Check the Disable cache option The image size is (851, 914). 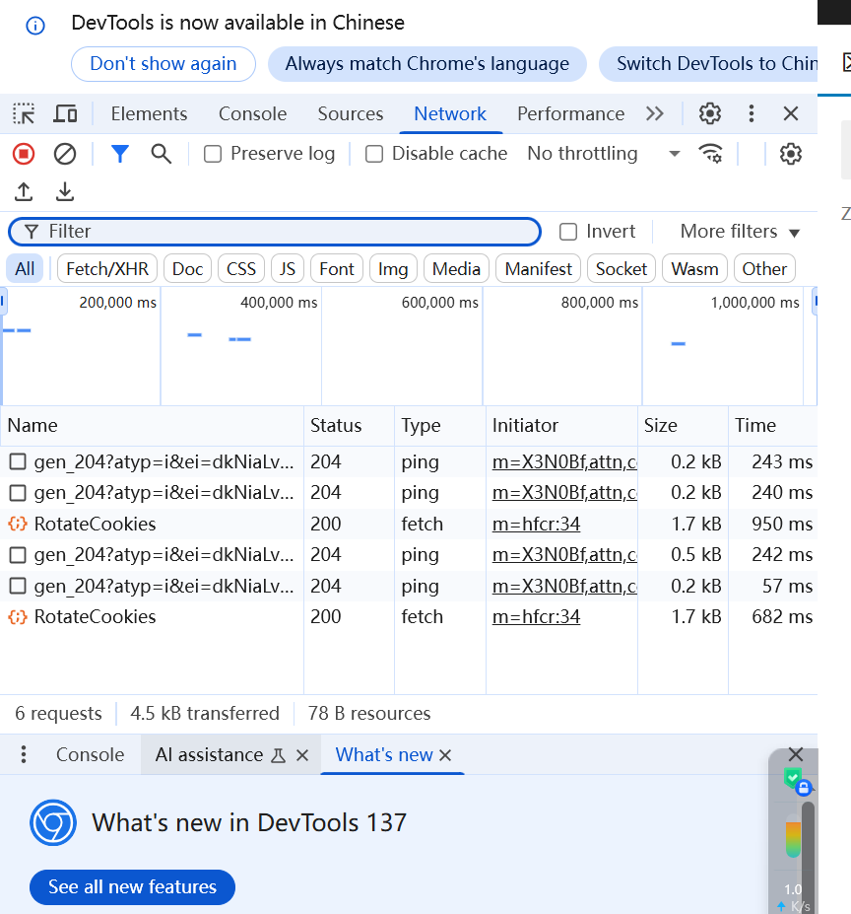(x=374, y=154)
